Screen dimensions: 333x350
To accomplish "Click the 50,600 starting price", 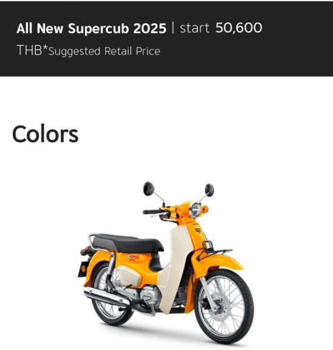I will 239,28.
